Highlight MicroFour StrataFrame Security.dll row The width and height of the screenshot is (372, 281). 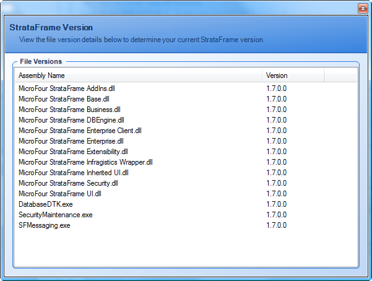coord(68,183)
